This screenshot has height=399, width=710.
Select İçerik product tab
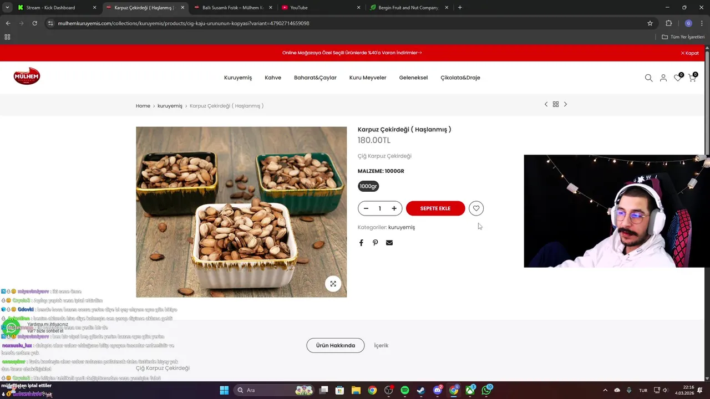[x=381, y=345]
